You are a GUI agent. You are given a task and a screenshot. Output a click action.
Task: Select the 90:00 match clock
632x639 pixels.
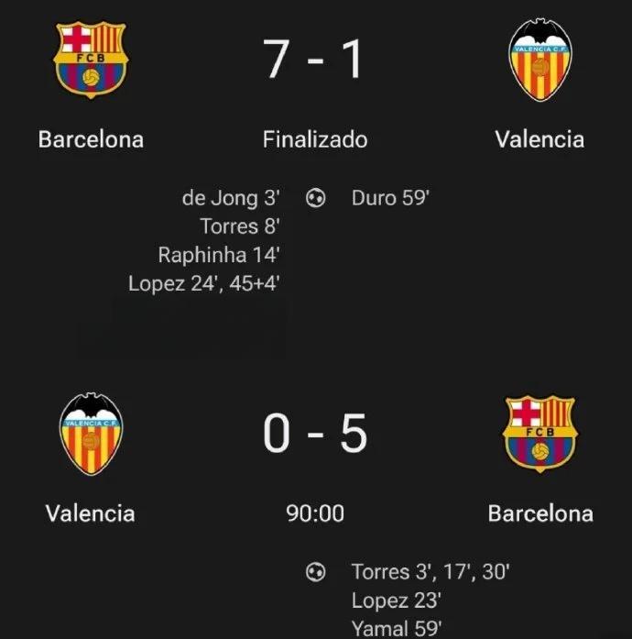(315, 513)
